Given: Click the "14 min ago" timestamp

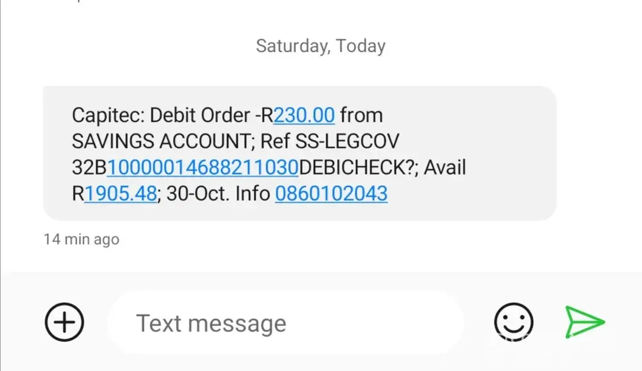Looking at the screenshot, I should point(81,240).
